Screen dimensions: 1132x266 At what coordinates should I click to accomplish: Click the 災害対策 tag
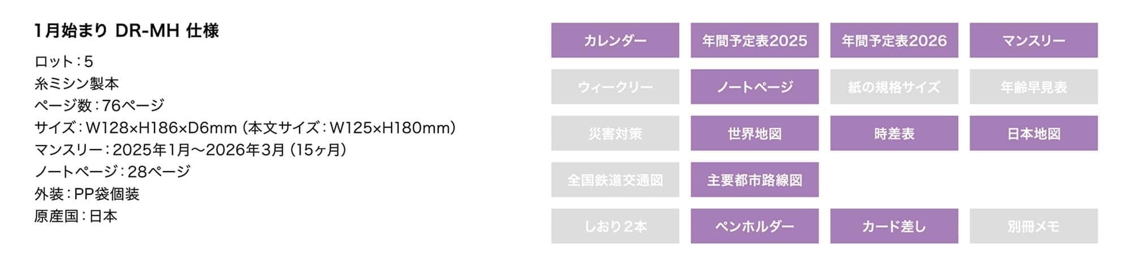[615, 133]
